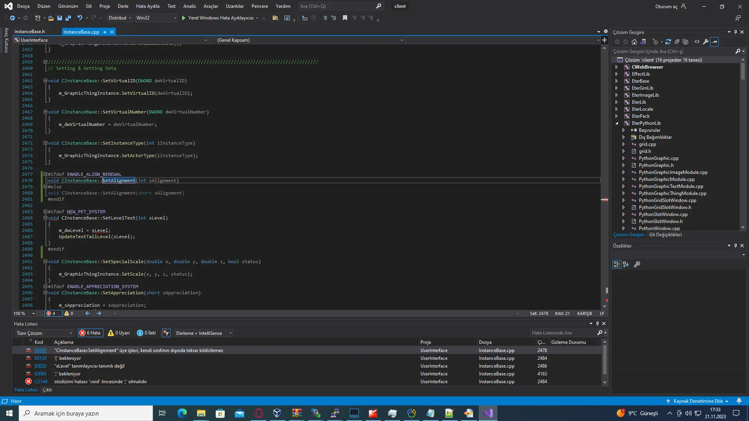Toggle the 0 İleti messages filter
Image resolution: width=749 pixels, height=421 pixels.
tap(147, 333)
